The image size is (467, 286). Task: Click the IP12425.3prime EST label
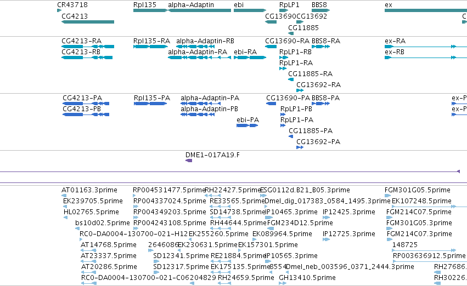[349, 212]
